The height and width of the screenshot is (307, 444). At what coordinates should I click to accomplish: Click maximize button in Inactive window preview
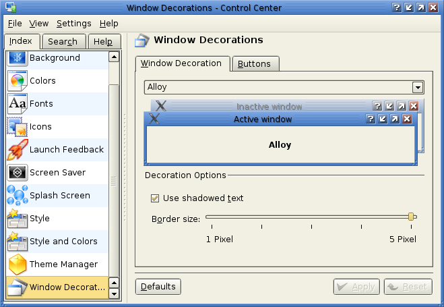pyautogui.click(x=402, y=106)
